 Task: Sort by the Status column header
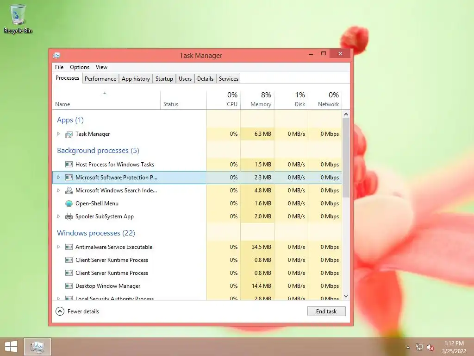183,100
